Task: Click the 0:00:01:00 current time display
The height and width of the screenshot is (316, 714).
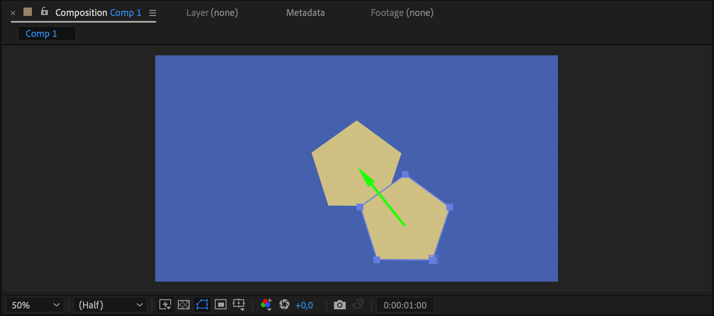Action: pos(405,305)
